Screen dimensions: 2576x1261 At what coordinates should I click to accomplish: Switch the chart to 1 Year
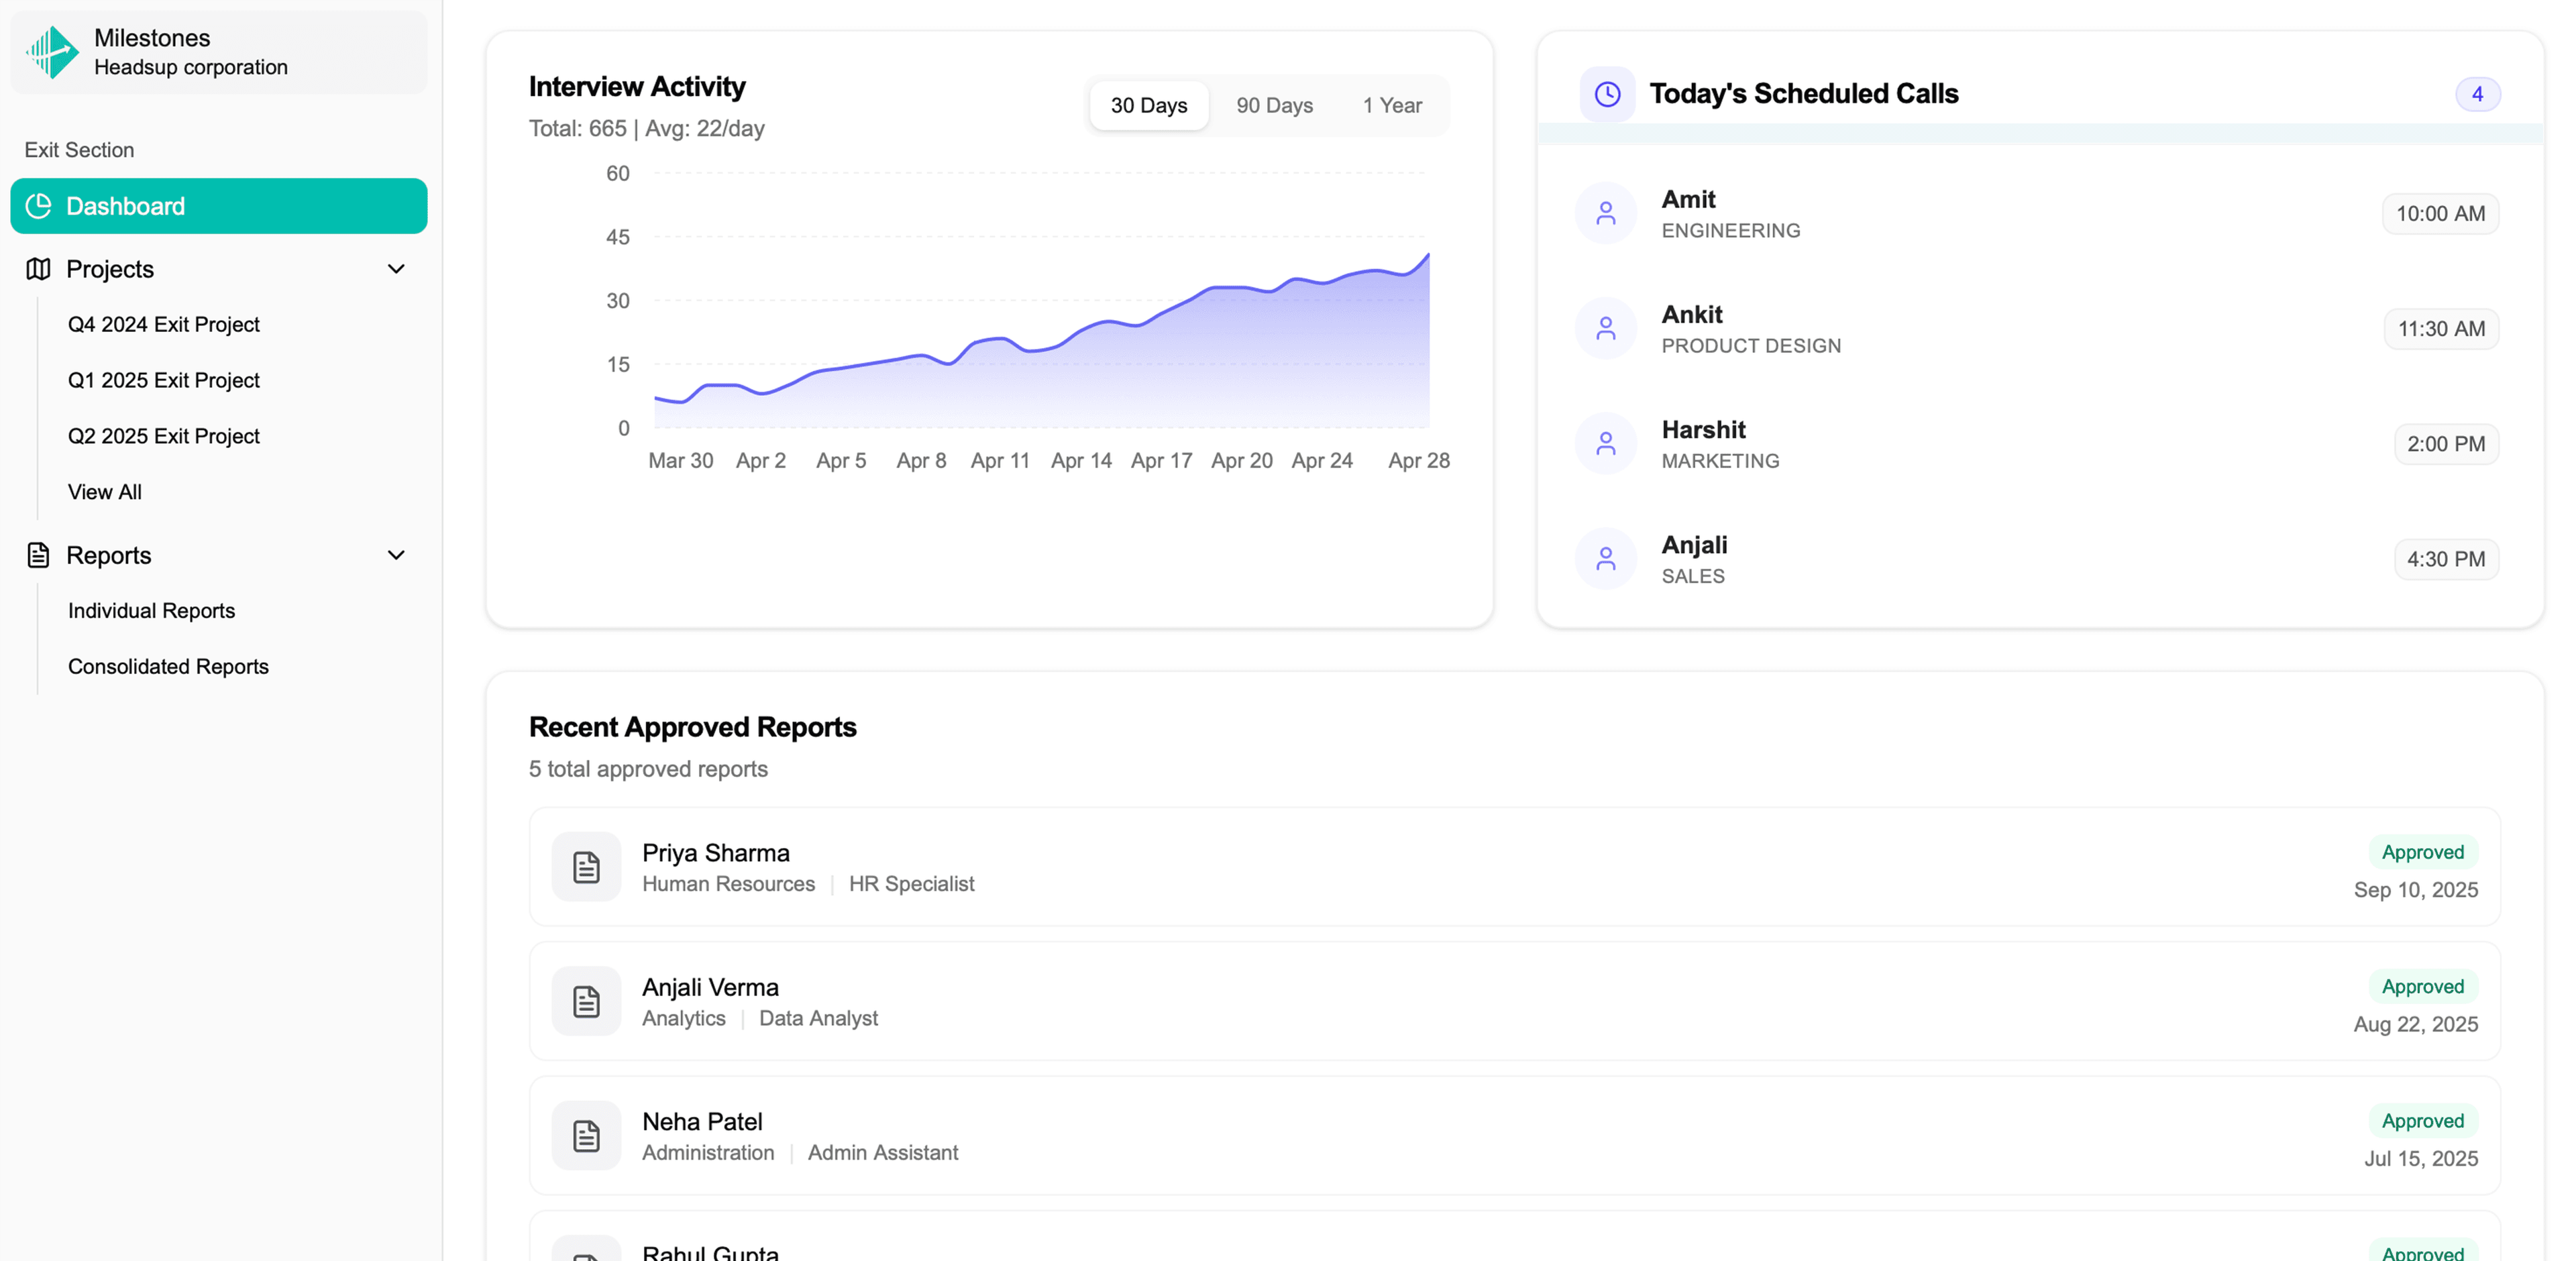tap(1392, 106)
